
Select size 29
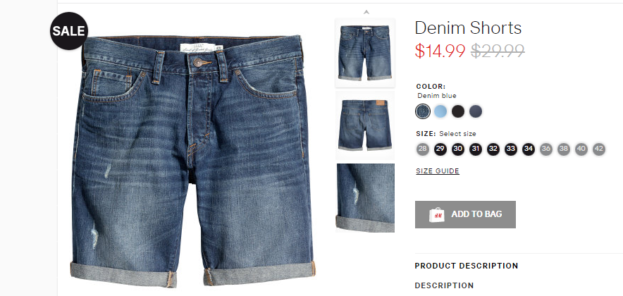440,149
